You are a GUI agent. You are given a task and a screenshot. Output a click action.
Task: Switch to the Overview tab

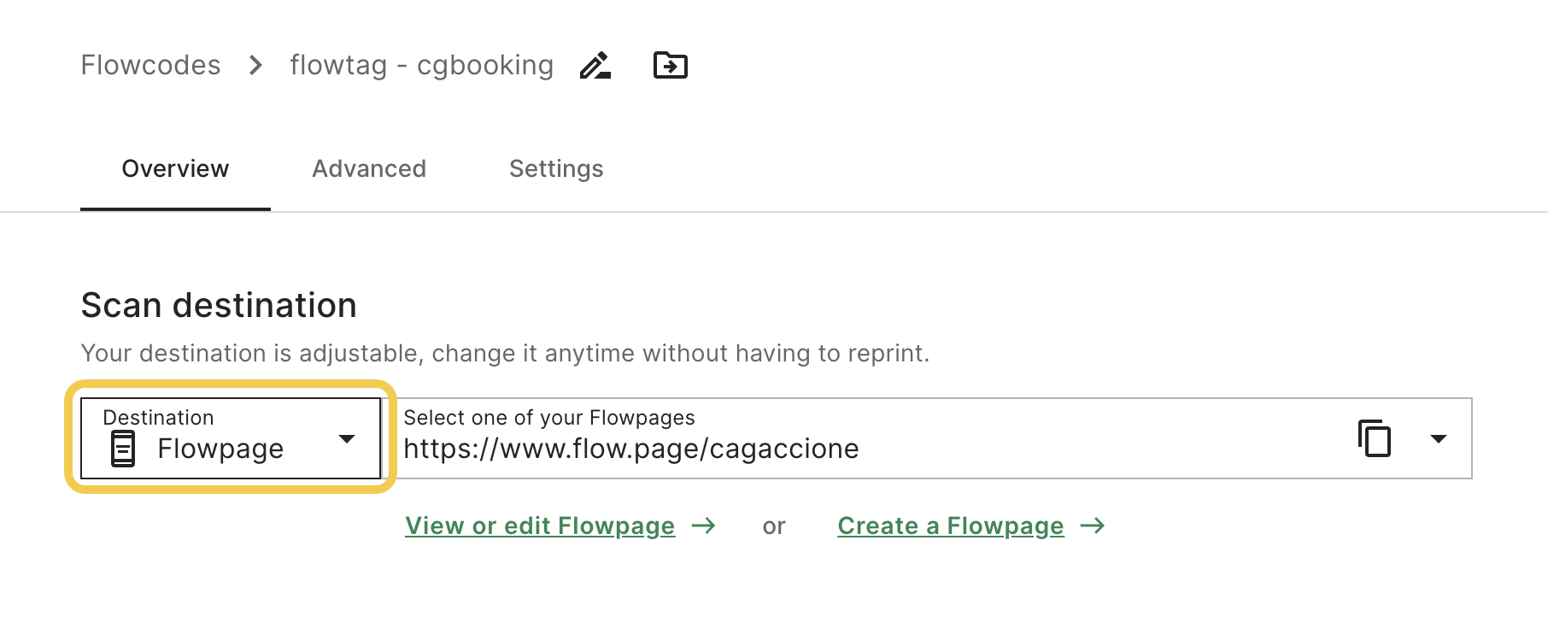[x=175, y=169]
